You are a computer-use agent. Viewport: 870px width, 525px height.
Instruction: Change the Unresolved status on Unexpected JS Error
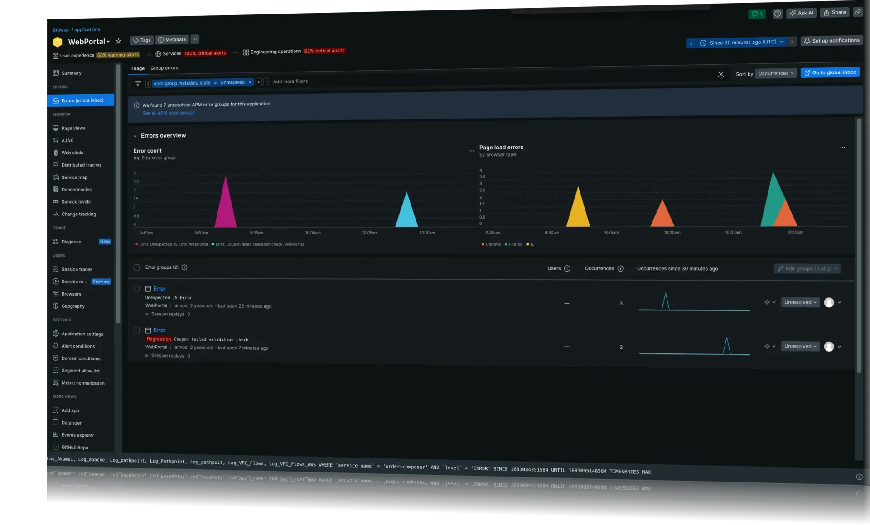pyautogui.click(x=800, y=302)
